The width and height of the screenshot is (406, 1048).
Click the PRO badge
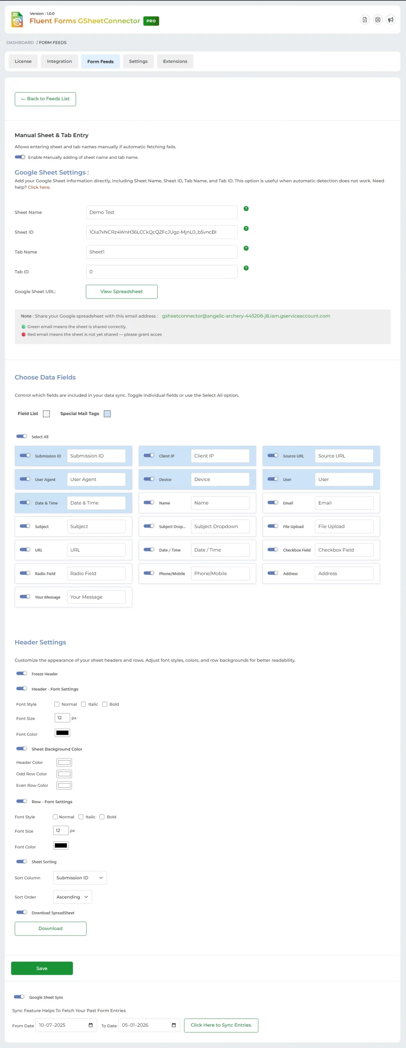(151, 21)
